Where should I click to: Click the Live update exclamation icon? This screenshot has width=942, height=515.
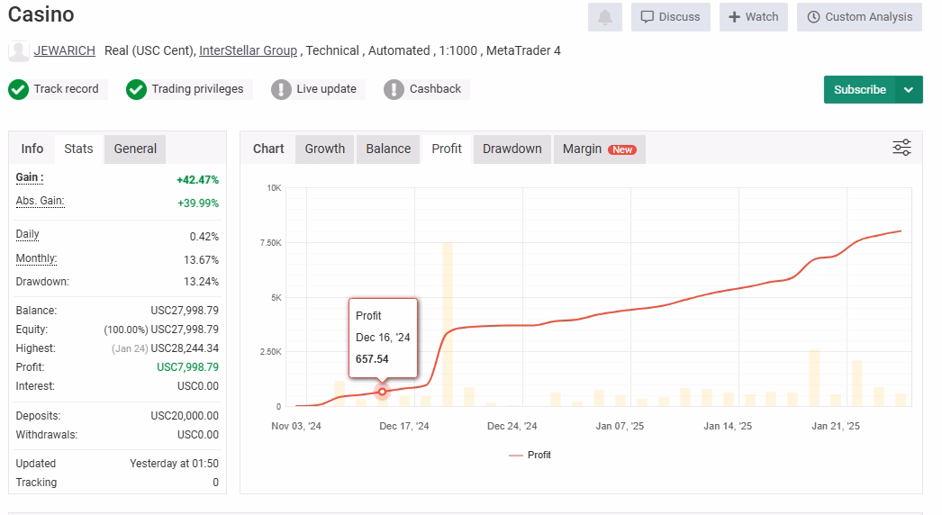(281, 89)
